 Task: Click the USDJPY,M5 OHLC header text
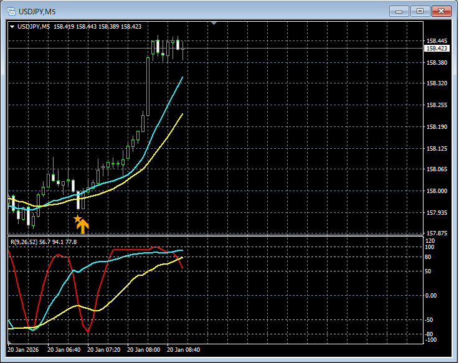click(79, 27)
